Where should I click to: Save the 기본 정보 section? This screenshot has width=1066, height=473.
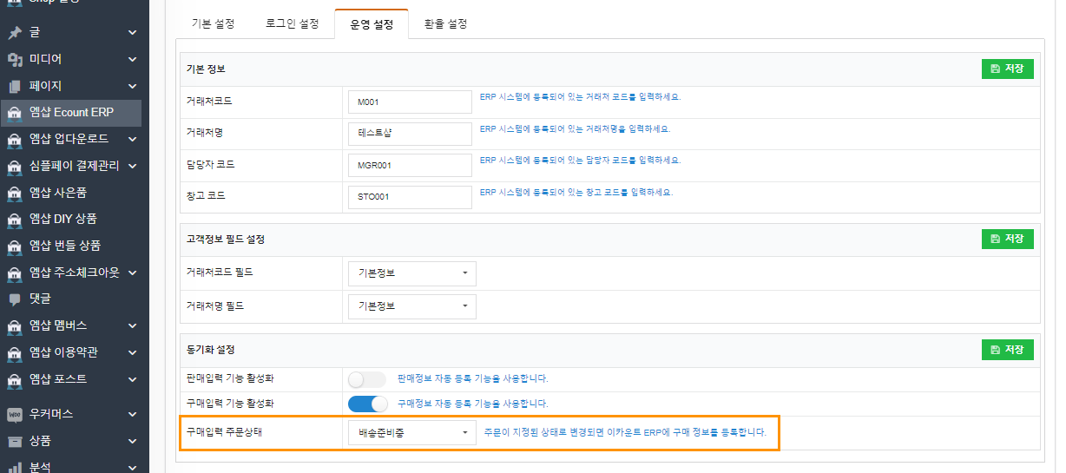pyautogui.click(x=1007, y=69)
